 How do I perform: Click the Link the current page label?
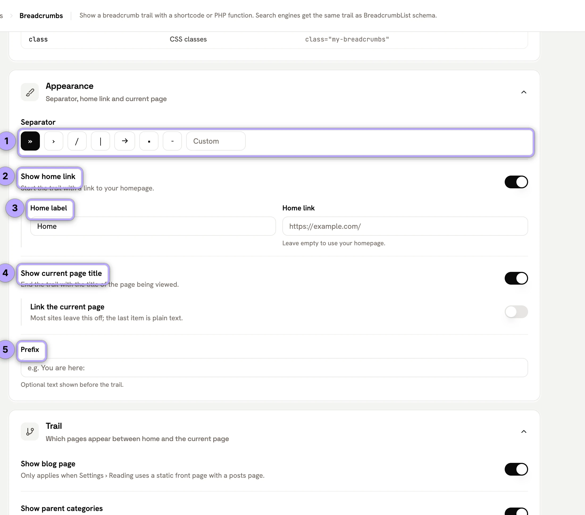click(x=67, y=307)
